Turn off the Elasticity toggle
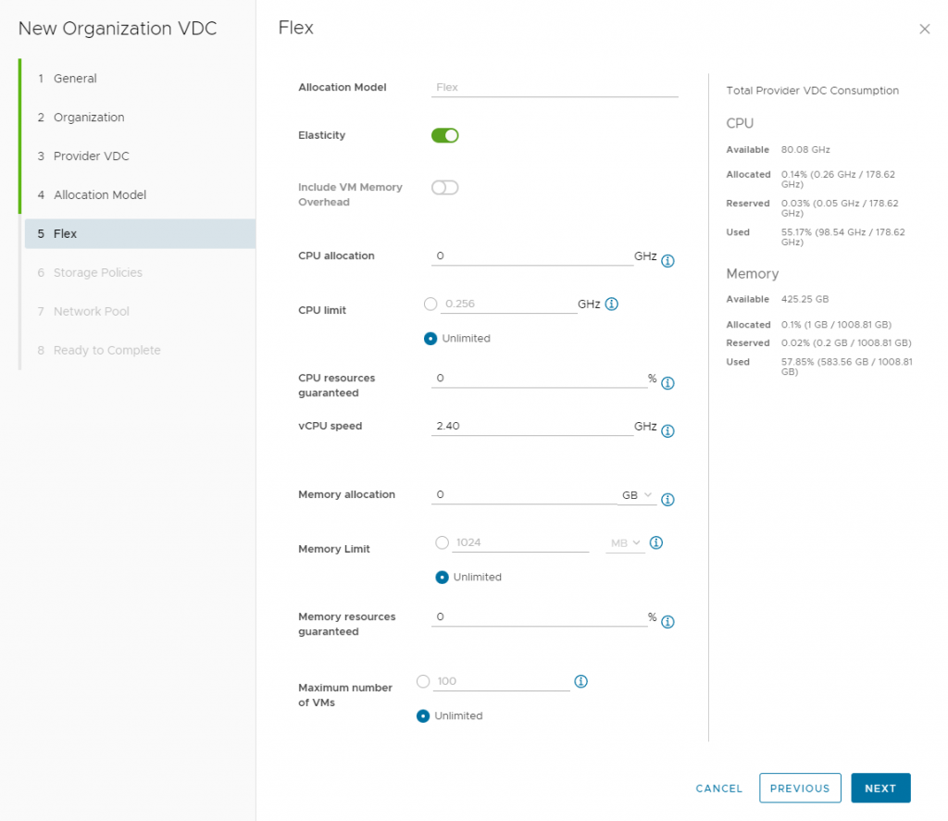948x821 pixels. click(445, 135)
